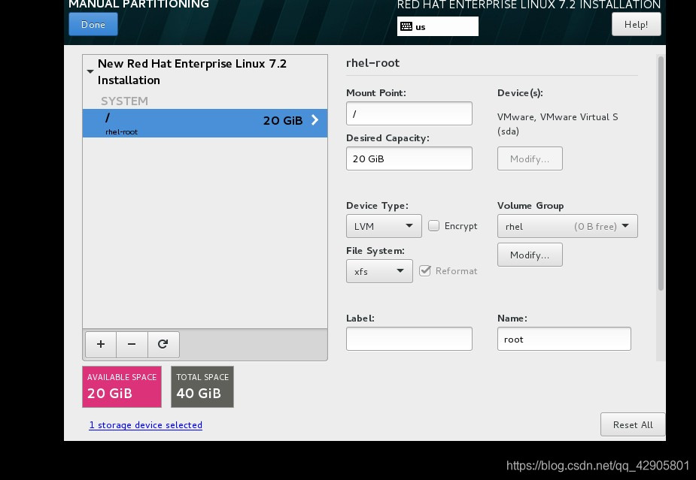Click the Desired Capacity field

point(409,158)
